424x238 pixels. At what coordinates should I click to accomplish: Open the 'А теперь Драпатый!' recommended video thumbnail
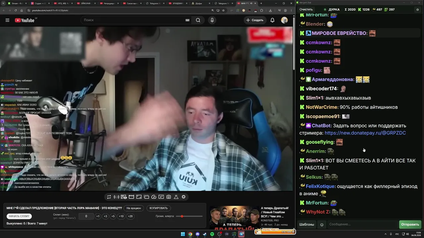click(234, 217)
